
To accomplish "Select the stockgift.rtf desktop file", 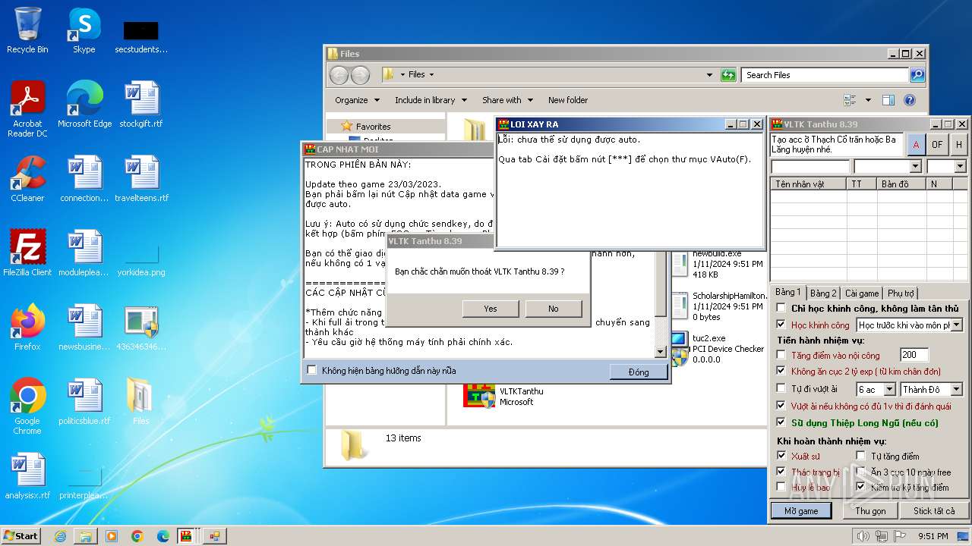I will [x=140, y=105].
